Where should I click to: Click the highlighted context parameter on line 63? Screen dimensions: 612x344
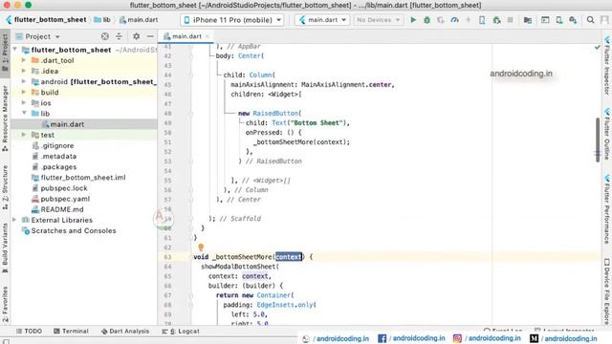click(289, 257)
